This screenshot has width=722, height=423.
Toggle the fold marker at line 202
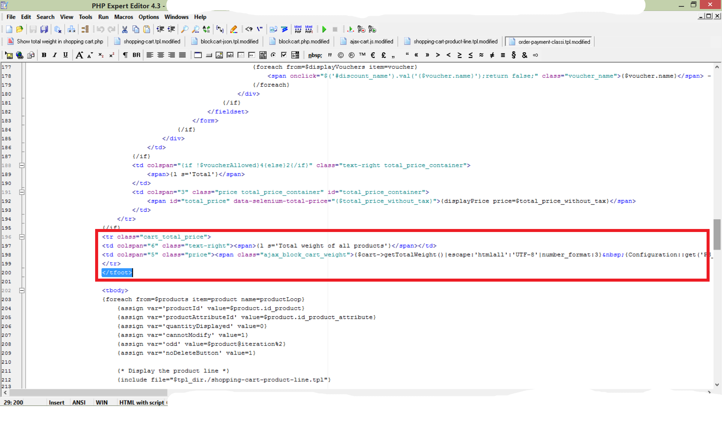pos(22,291)
